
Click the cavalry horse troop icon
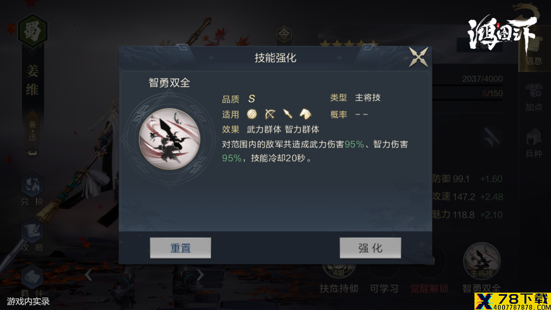[x=306, y=114]
